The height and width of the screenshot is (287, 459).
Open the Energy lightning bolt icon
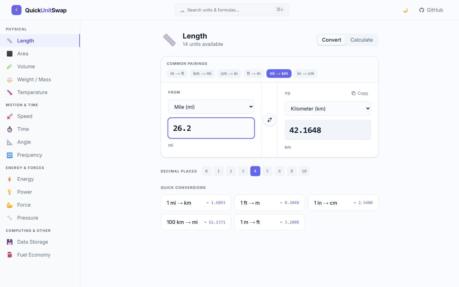click(10, 179)
